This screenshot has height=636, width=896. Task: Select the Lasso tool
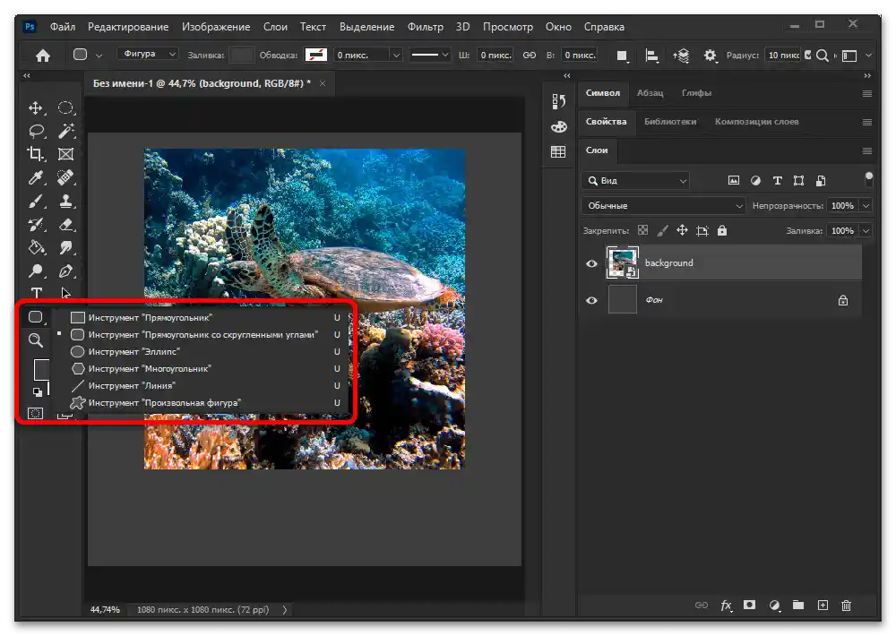tap(36, 132)
